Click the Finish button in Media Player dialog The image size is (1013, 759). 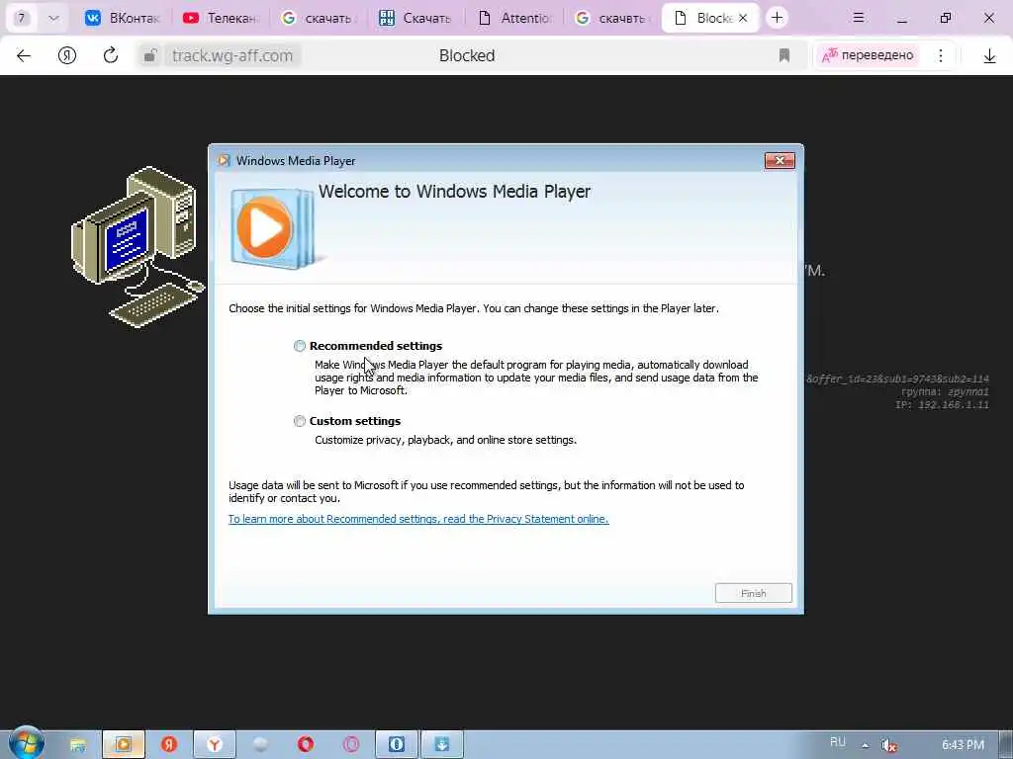tap(753, 593)
